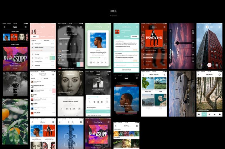Adjust teal progress slider on Best of 25 Years
The width and height of the screenshot is (225, 149).
pyautogui.click(x=98, y=97)
